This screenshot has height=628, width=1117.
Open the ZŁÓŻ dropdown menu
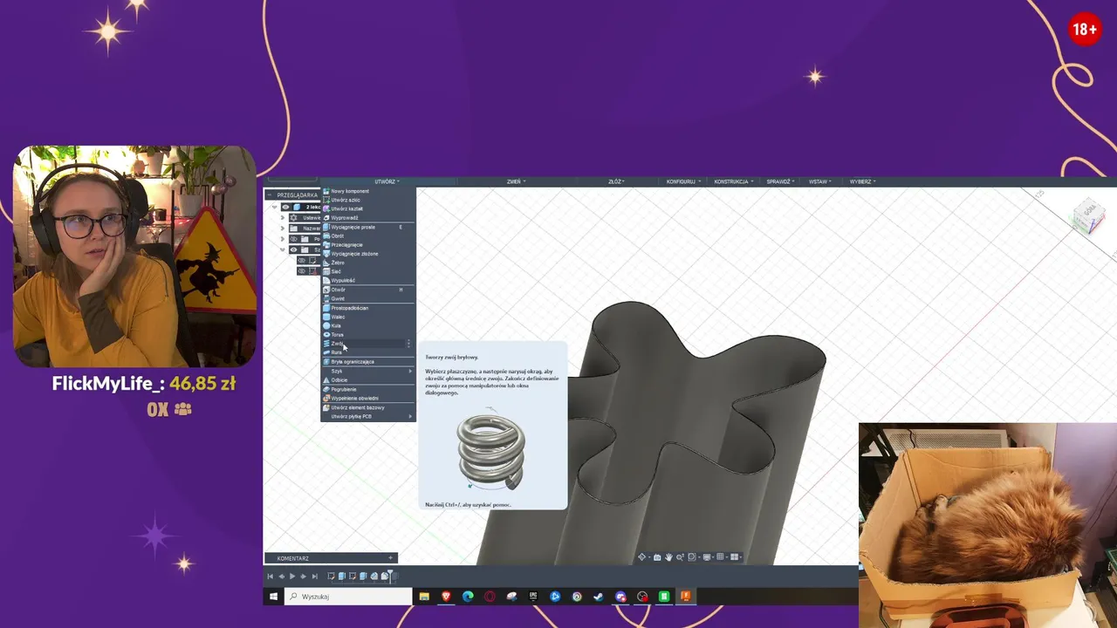pos(616,181)
